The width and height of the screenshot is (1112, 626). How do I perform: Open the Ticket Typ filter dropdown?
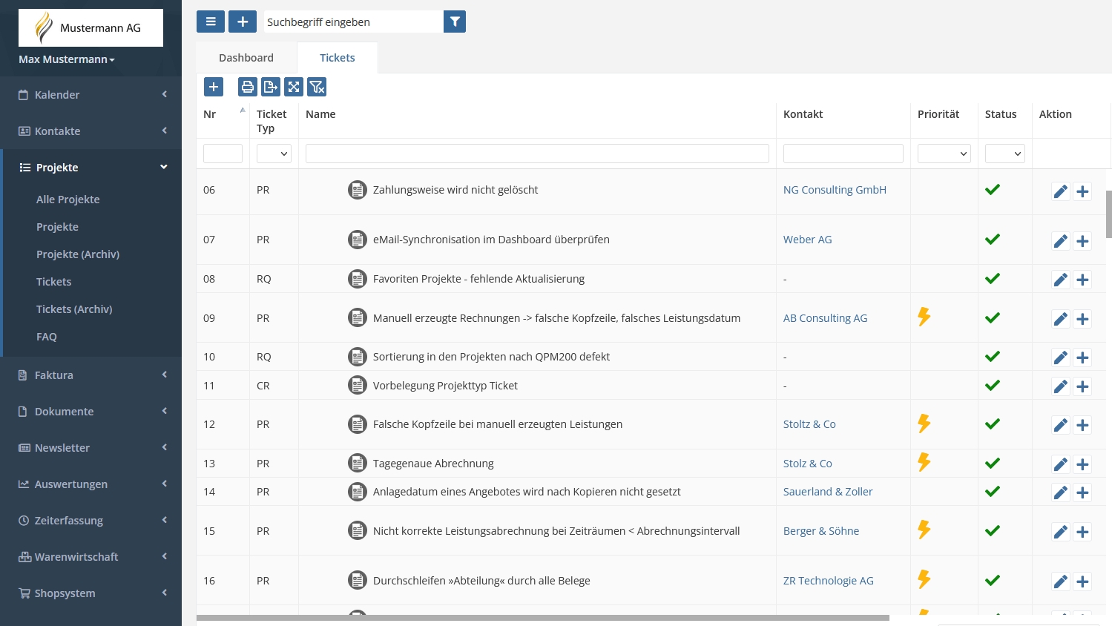pos(274,154)
